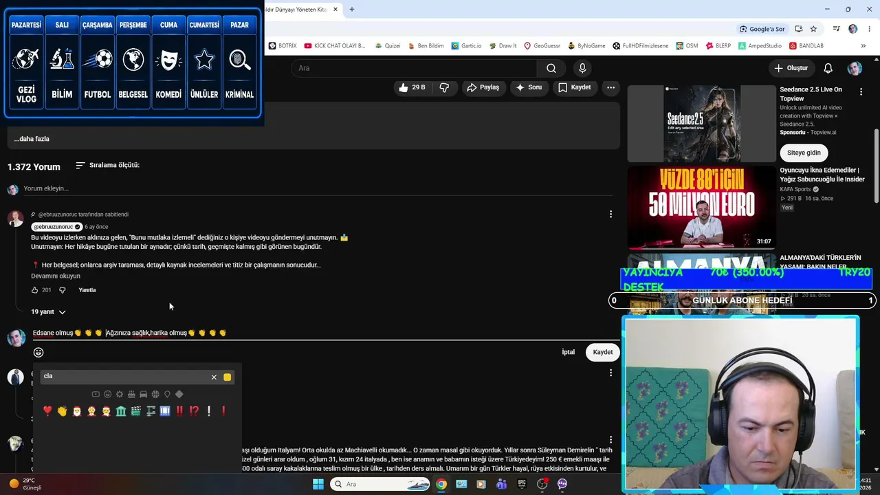The width and height of the screenshot is (880, 495).
Task: Open Windows Start menu
Action: coord(318,484)
